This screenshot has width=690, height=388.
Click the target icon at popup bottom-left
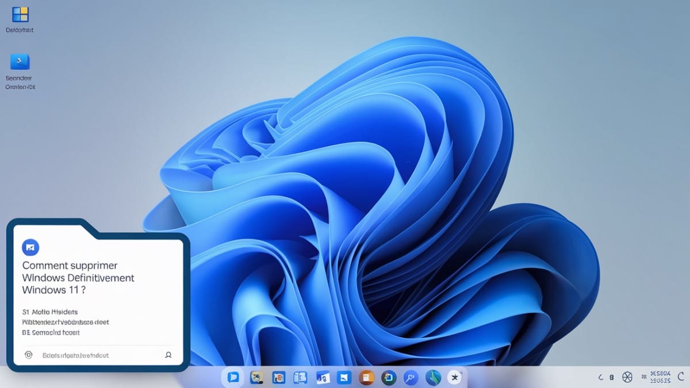pyautogui.click(x=28, y=355)
